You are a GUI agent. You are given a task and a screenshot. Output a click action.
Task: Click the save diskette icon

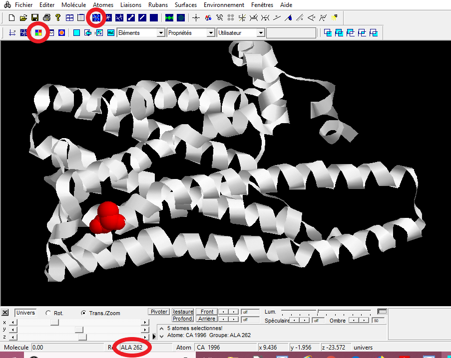click(35, 18)
